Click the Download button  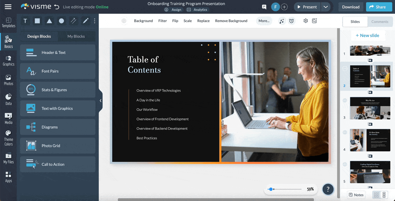351,7
